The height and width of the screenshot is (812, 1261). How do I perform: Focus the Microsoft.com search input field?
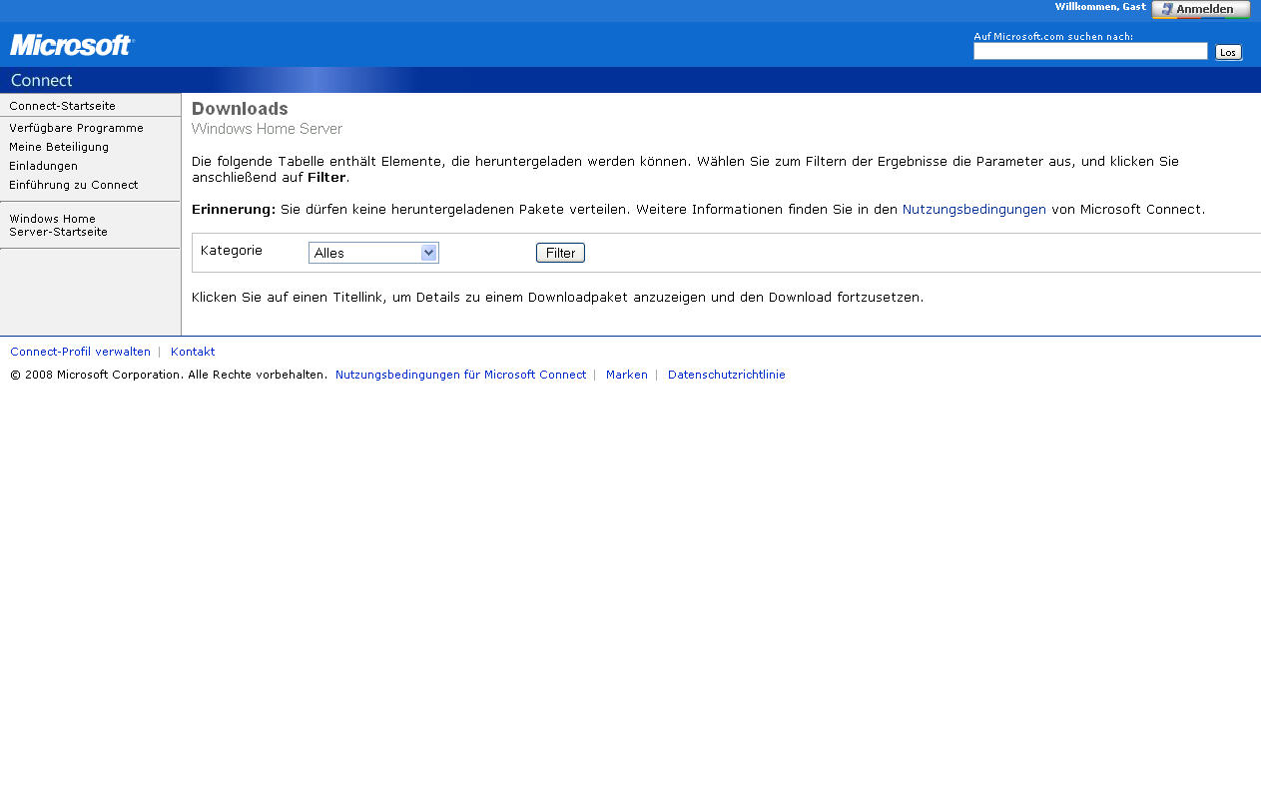click(1090, 51)
